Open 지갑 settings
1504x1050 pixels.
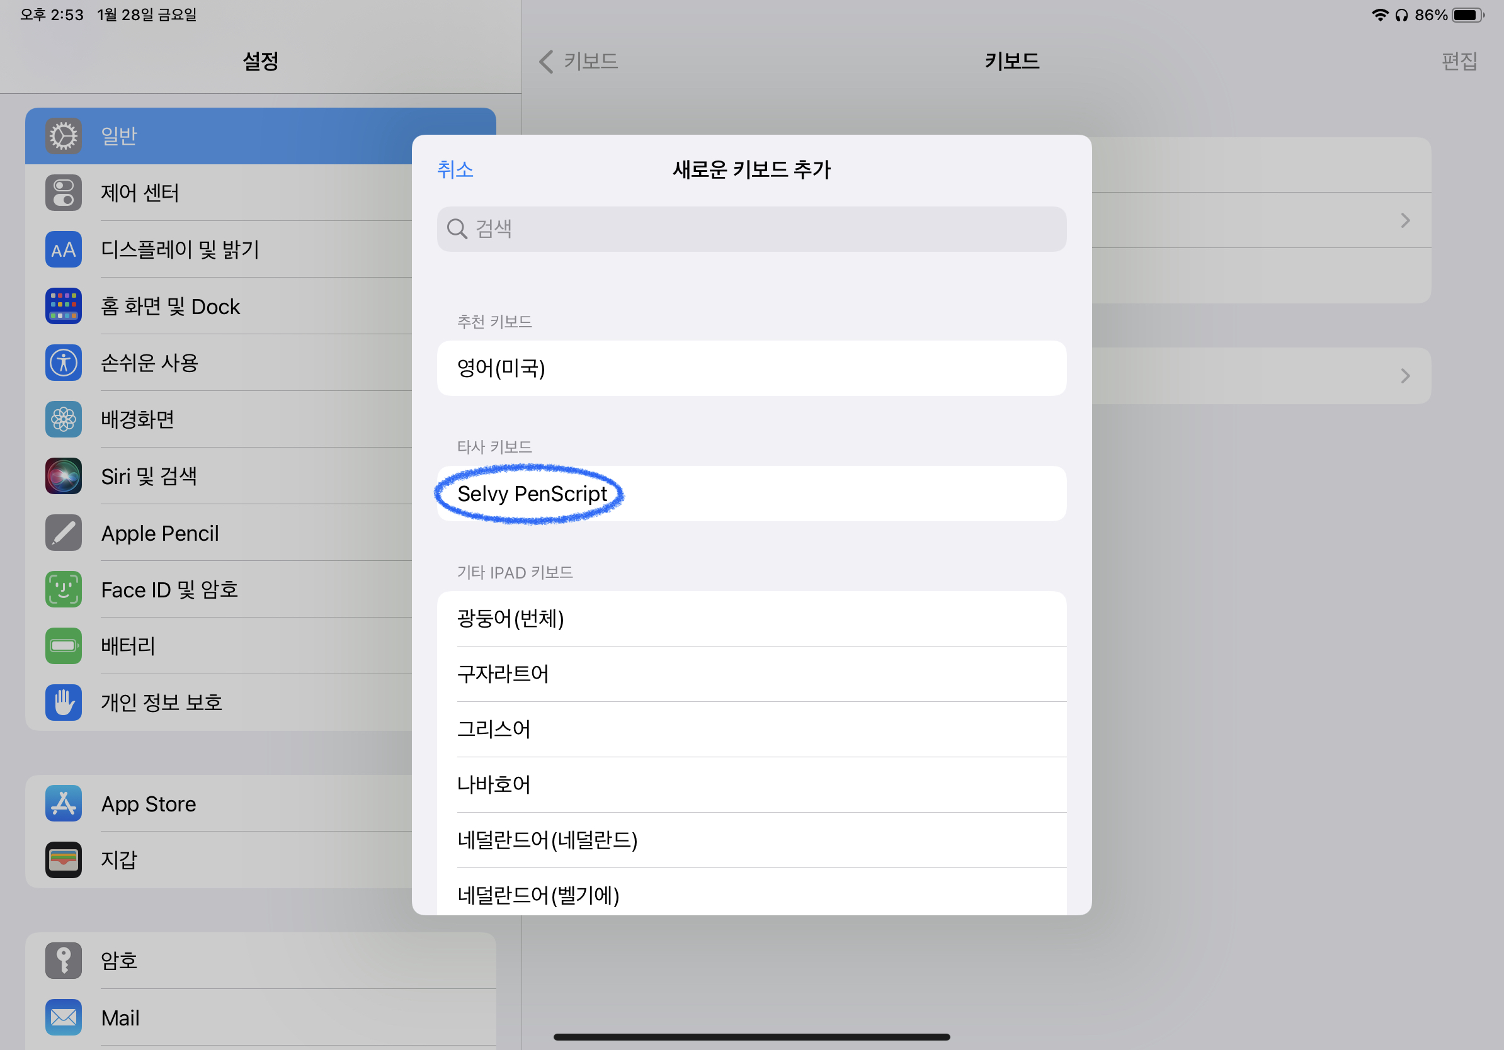(218, 859)
